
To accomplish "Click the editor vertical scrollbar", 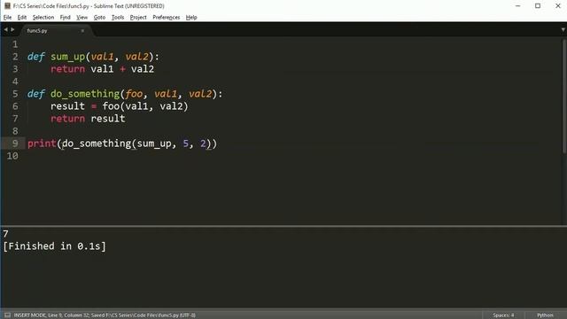I will 564,96.
